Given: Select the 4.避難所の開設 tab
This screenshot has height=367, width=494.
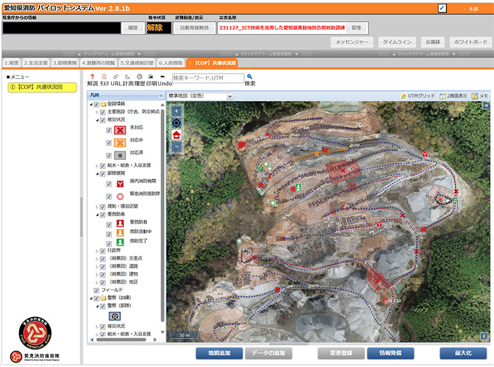Looking at the screenshot, I should point(99,63).
